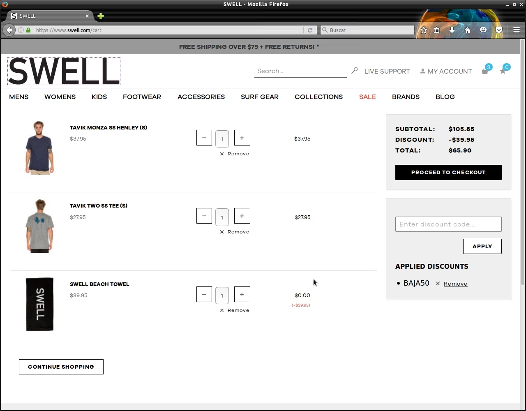This screenshot has width=526, height=411.
Task: Remove Tavik Two SS Tee from cart
Action: tap(234, 232)
